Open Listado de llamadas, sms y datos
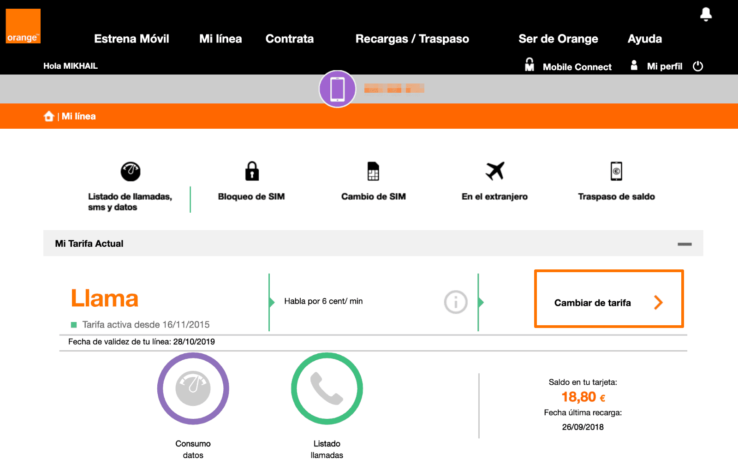The image size is (738, 471). coord(130,202)
